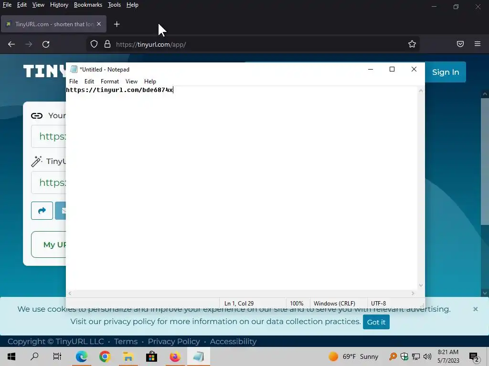Close the TinyURL.com tab

point(99,24)
